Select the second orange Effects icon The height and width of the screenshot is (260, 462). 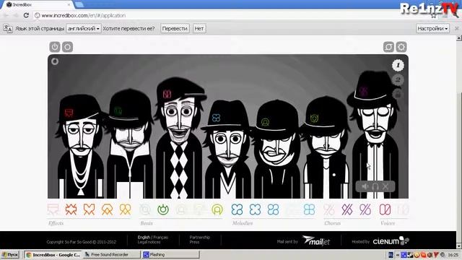click(x=71, y=209)
